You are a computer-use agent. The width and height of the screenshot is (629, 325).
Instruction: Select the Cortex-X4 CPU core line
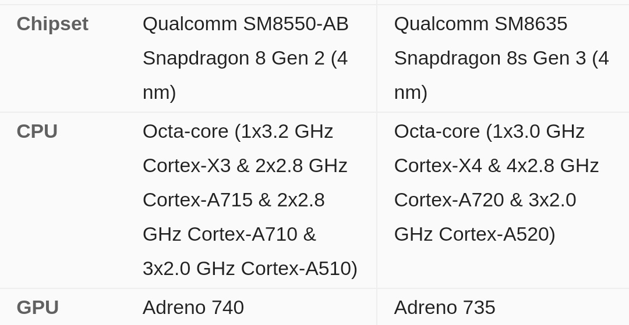(496, 166)
